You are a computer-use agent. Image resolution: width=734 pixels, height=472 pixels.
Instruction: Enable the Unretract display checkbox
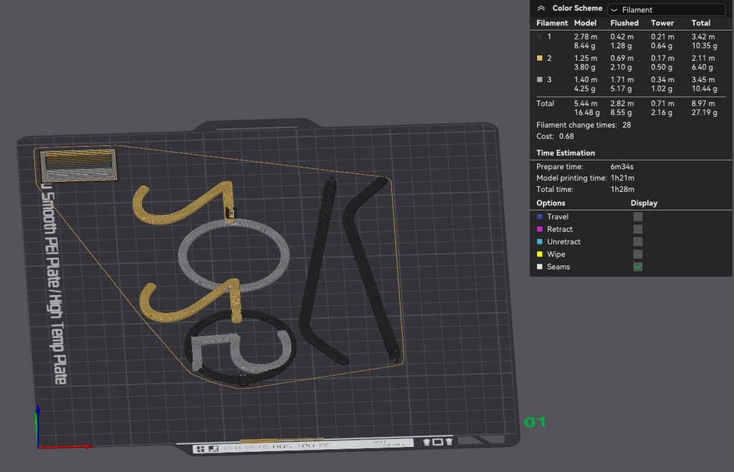[637, 242]
